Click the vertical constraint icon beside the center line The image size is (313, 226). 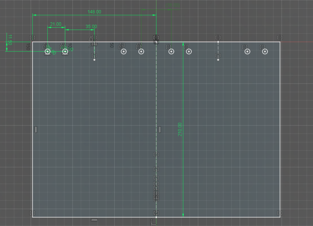pyautogui.click(x=159, y=130)
